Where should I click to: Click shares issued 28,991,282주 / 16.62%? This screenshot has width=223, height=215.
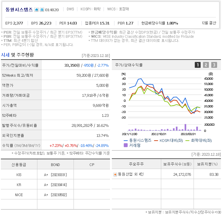click(x=90, y=126)
